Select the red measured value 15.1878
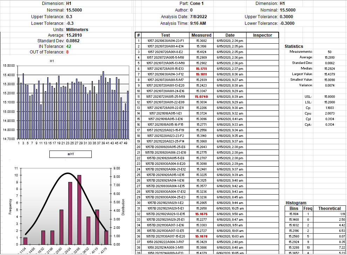Screen dimensions: 347x255 (201, 236)
